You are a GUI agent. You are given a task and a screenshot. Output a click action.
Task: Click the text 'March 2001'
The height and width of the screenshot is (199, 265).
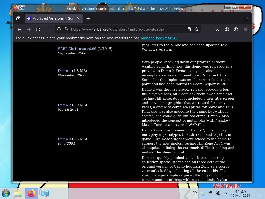(x=68, y=109)
